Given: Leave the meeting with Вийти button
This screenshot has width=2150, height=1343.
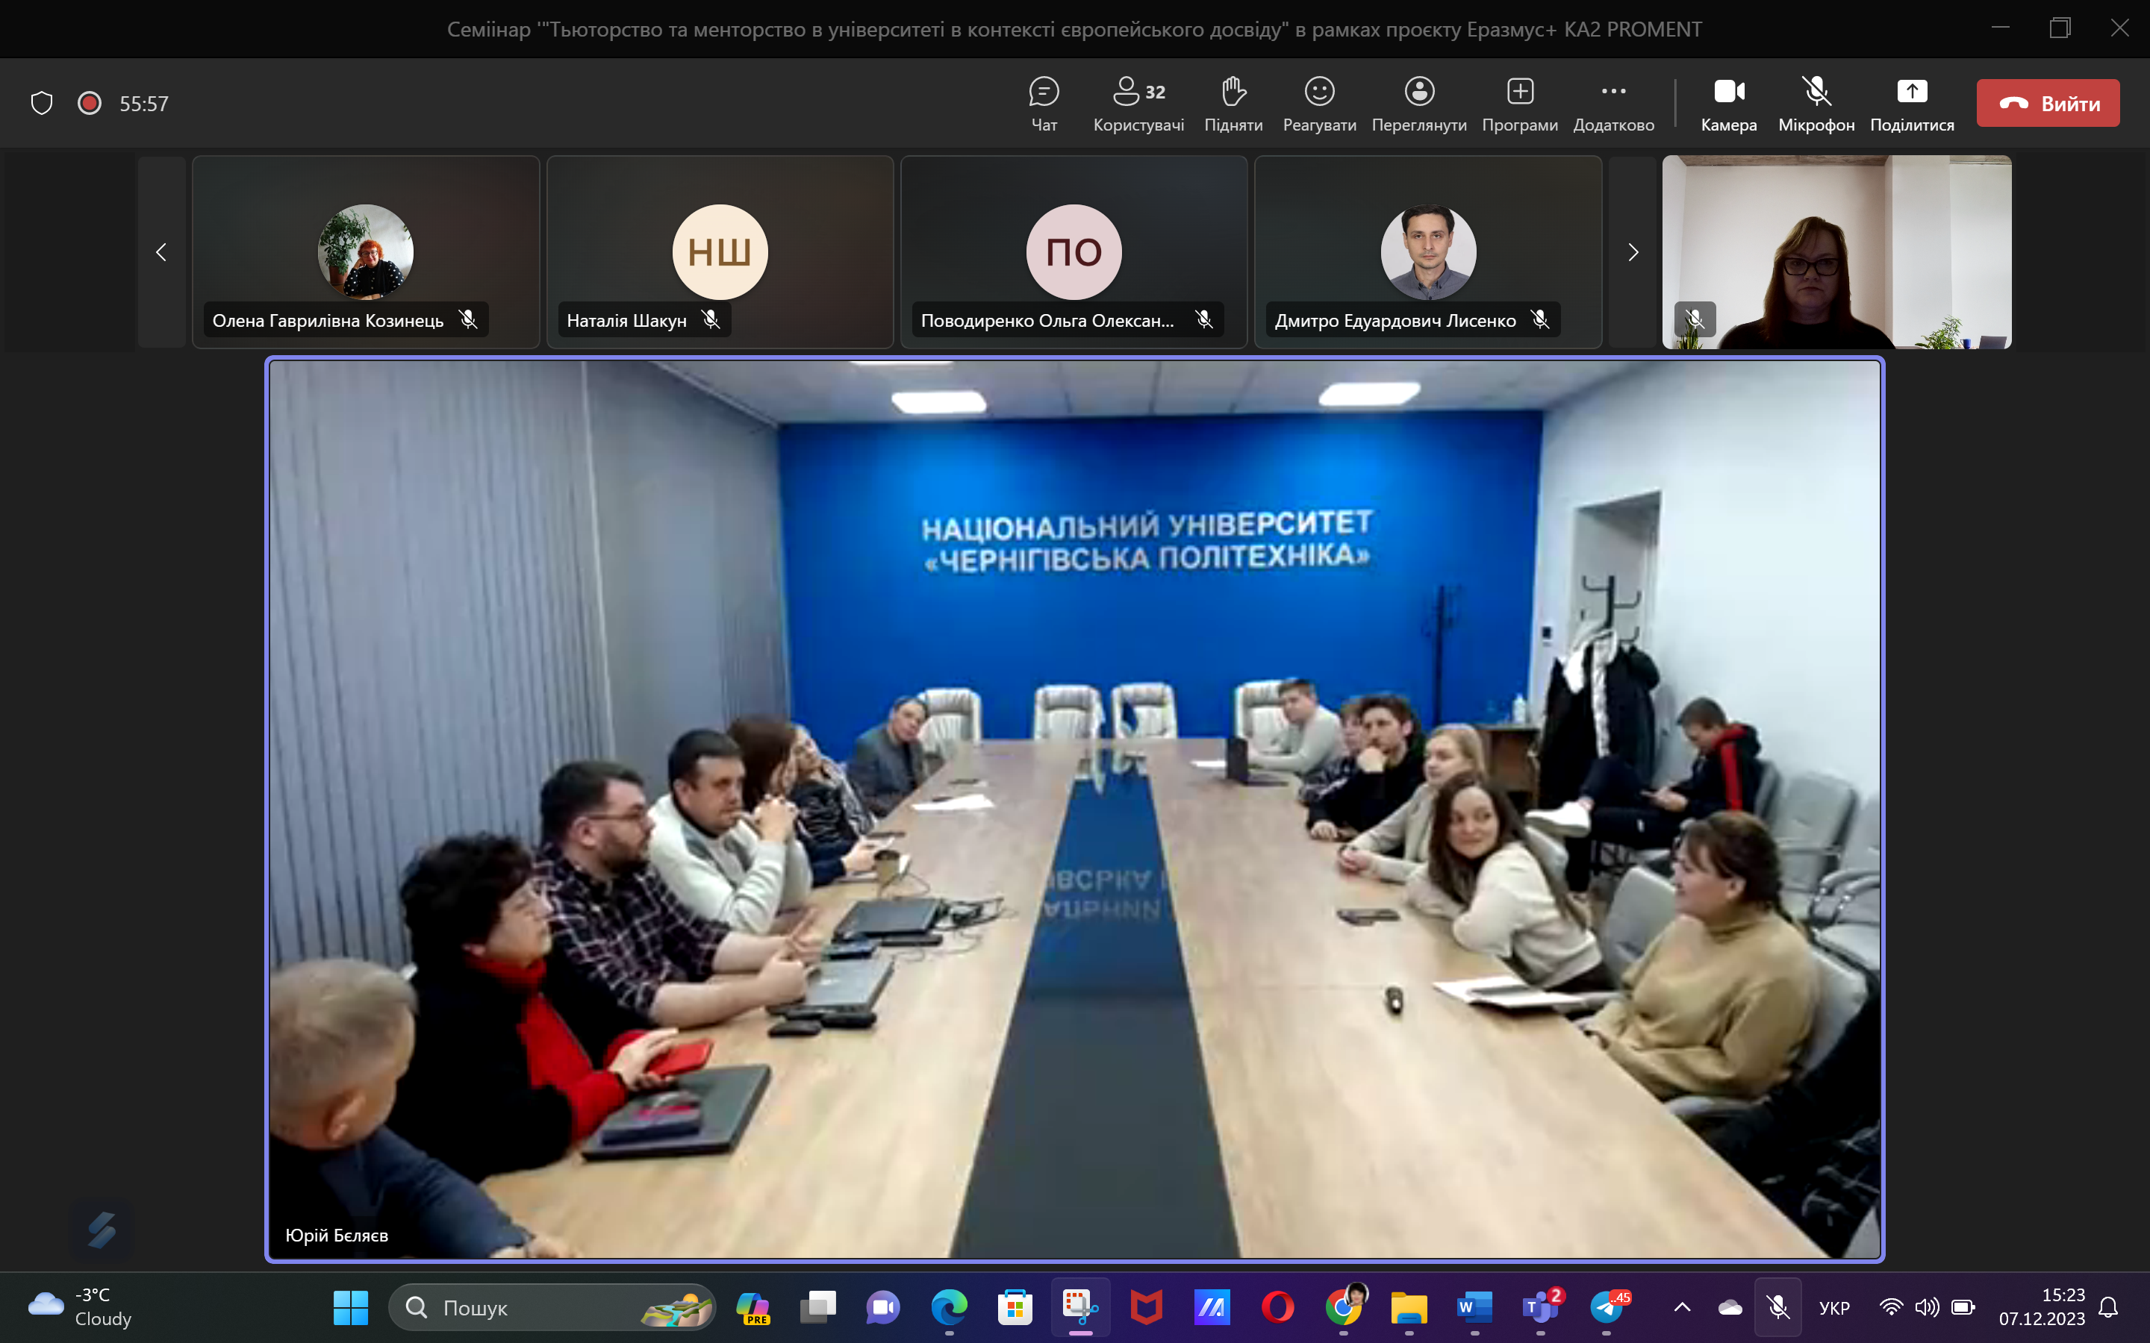Looking at the screenshot, I should [x=2048, y=103].
